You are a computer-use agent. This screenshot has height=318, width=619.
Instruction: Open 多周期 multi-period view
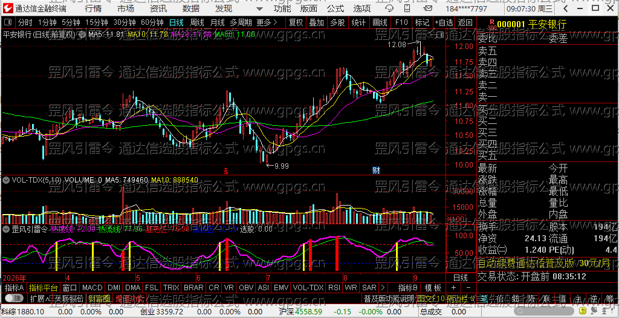click(241, 22)
